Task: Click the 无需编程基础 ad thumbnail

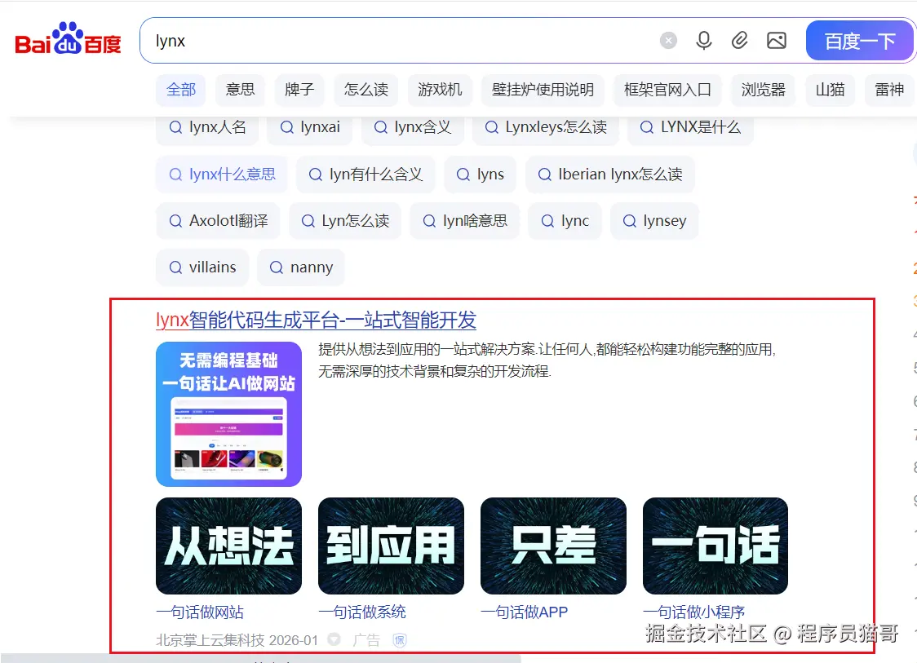Action: 228,414
